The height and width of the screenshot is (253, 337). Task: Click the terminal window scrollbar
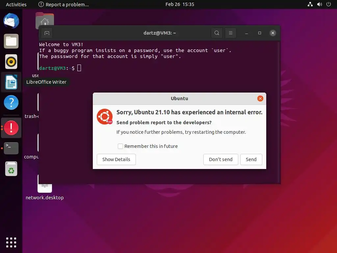click(x=279, y=112)
